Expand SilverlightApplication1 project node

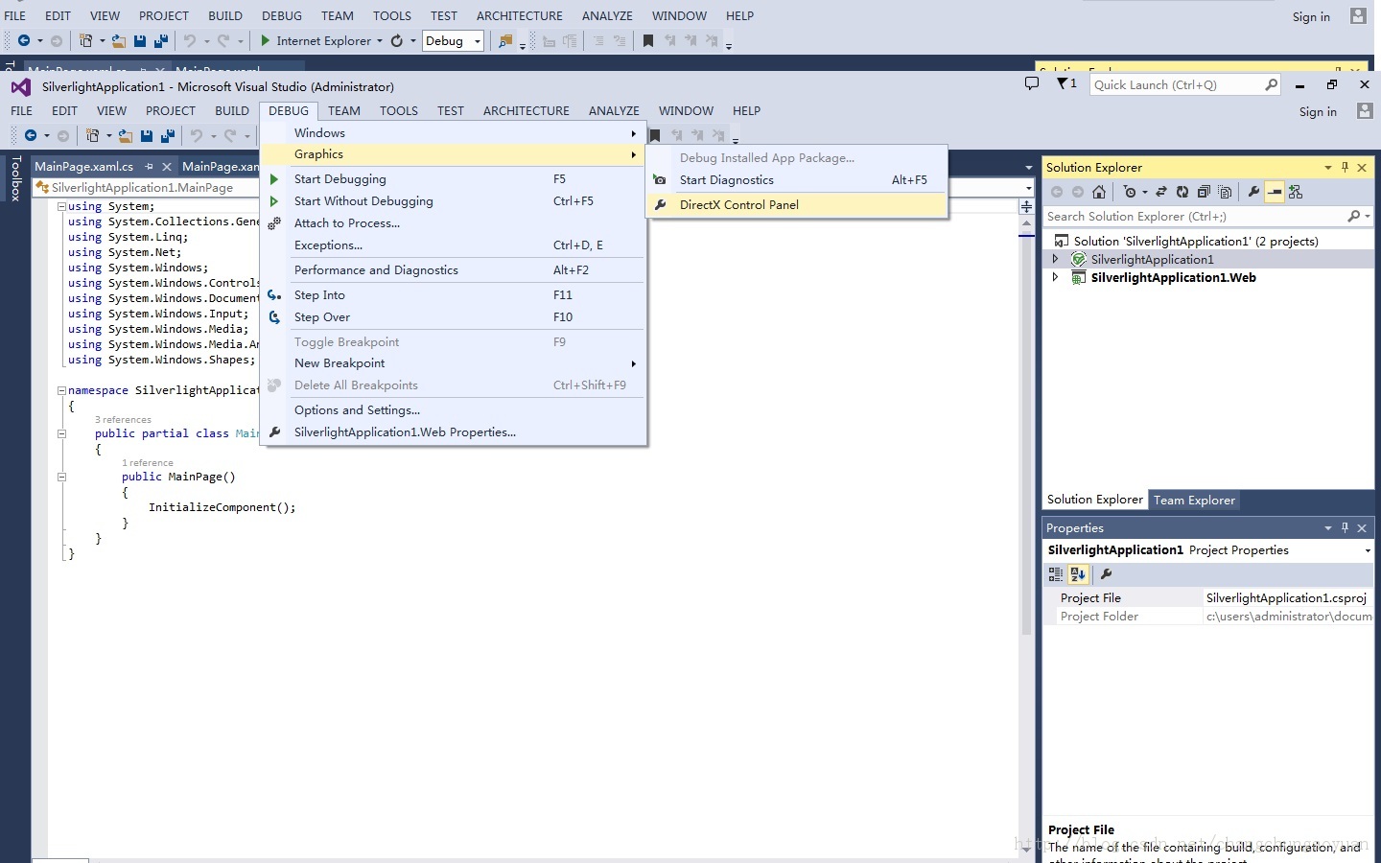[x=1055, y=259]
